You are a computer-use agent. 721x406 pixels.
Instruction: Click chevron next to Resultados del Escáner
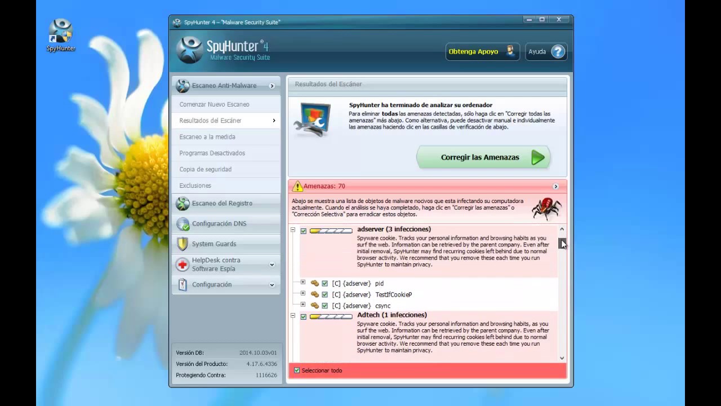pyautogui.click(x=274, y=121)
